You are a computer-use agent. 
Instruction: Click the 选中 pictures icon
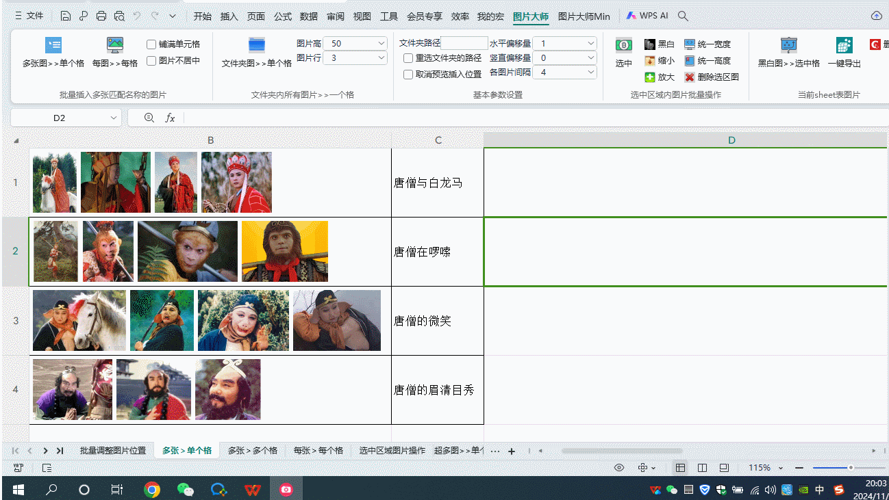click(x=623, y=45)
